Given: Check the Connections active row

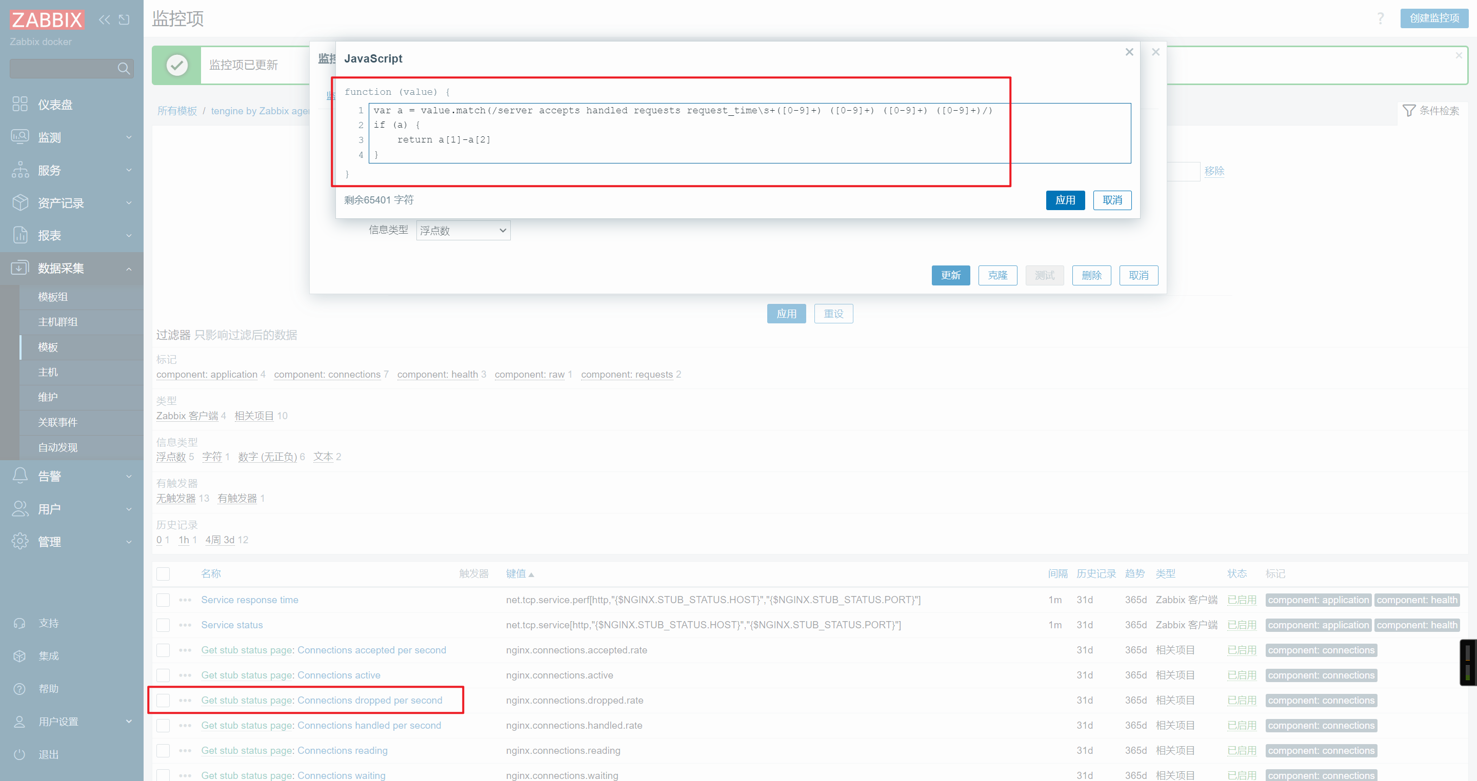Looking at the screenshot, I should pos(164,675).
